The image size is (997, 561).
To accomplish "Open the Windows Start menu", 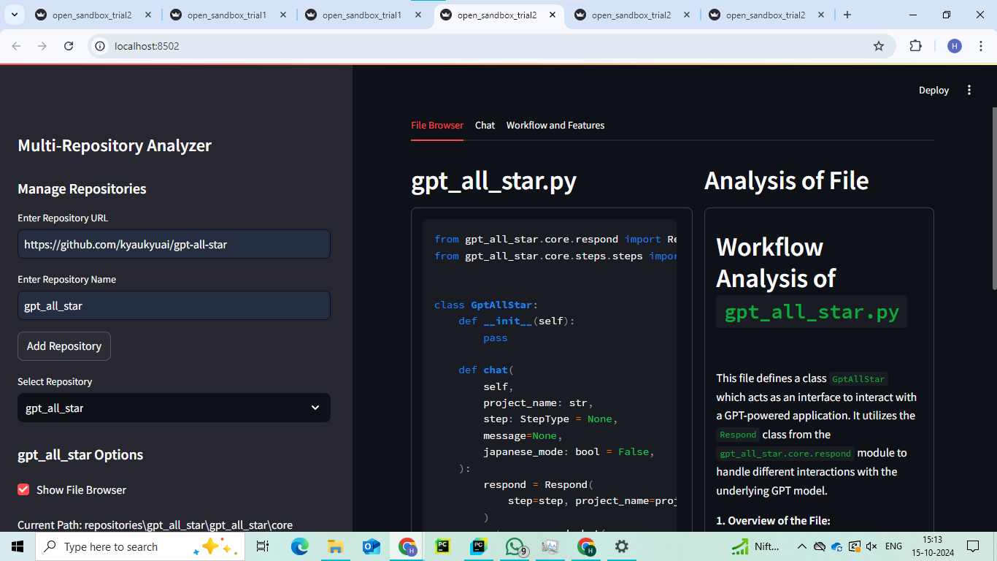I will pyautogui.click(x=18, y=546).
